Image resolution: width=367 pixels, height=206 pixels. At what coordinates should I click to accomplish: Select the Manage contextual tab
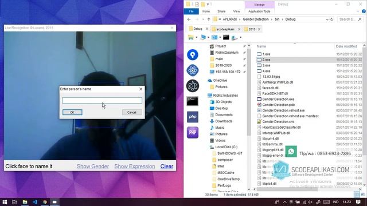point(259,5)
